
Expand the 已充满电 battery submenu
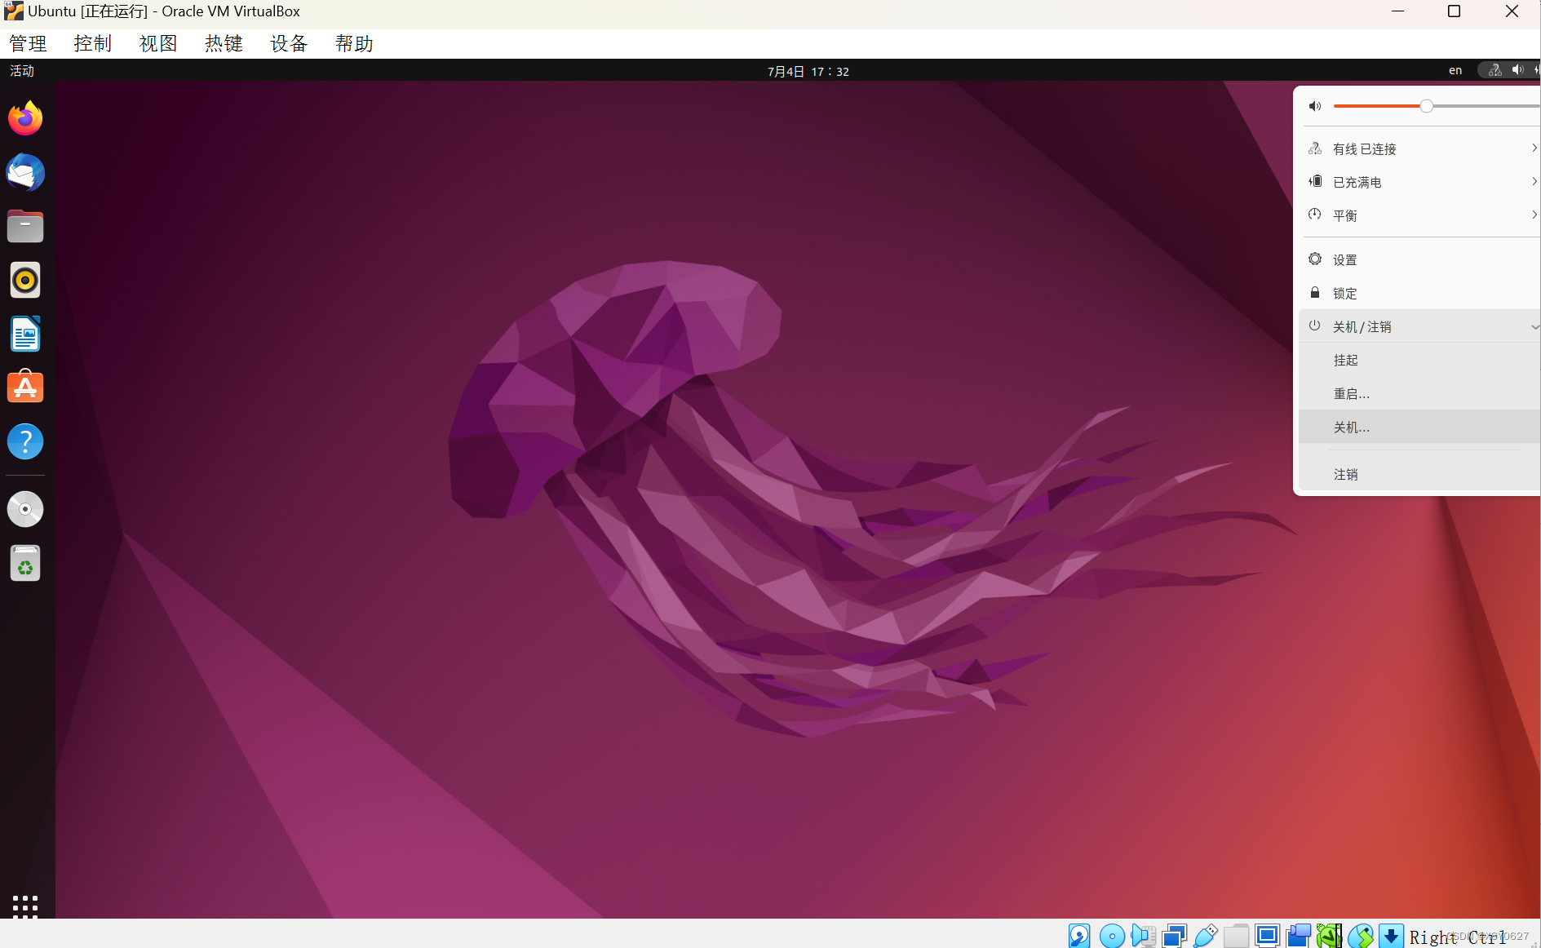tap(1419, 182)
